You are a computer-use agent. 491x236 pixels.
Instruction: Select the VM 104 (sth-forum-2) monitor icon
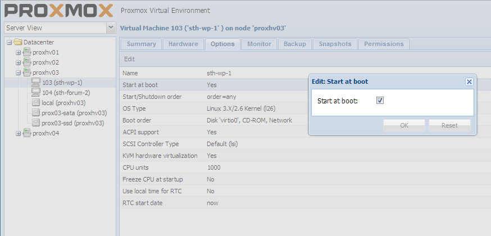pyautogui.click(x=36, y=93)
